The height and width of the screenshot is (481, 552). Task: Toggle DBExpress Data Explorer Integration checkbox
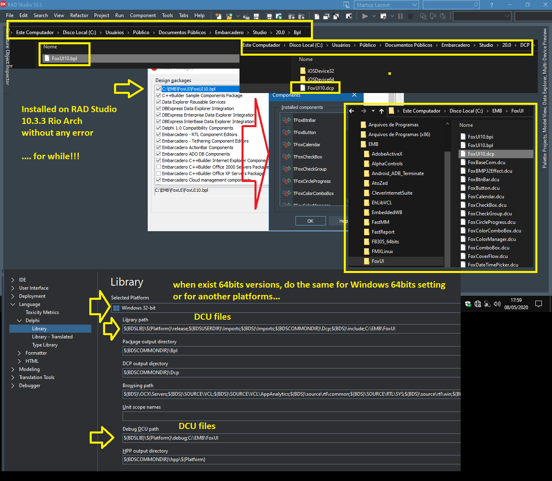coord(158,108)
